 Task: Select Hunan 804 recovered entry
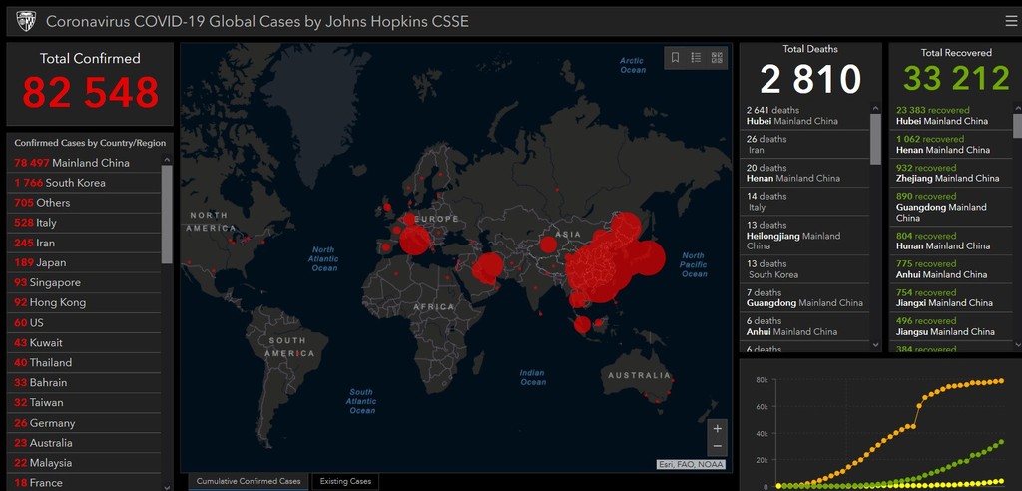951,241
